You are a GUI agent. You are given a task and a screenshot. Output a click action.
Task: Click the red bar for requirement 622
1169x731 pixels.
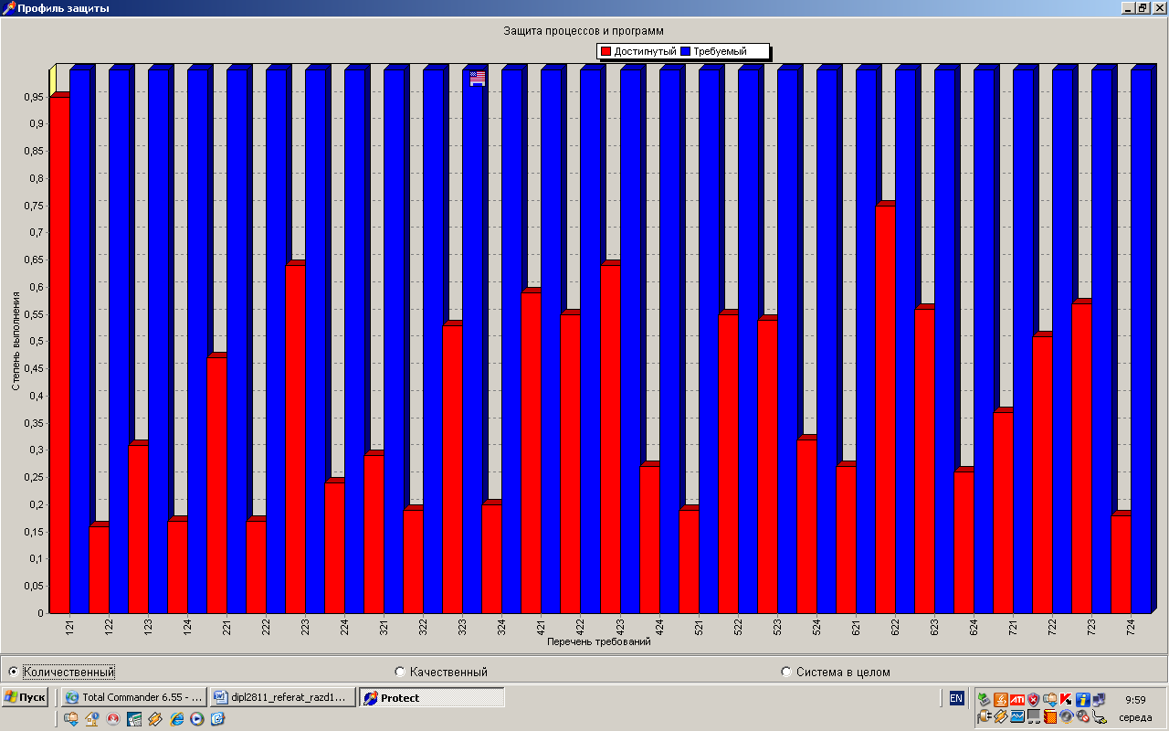pos(884,411)
